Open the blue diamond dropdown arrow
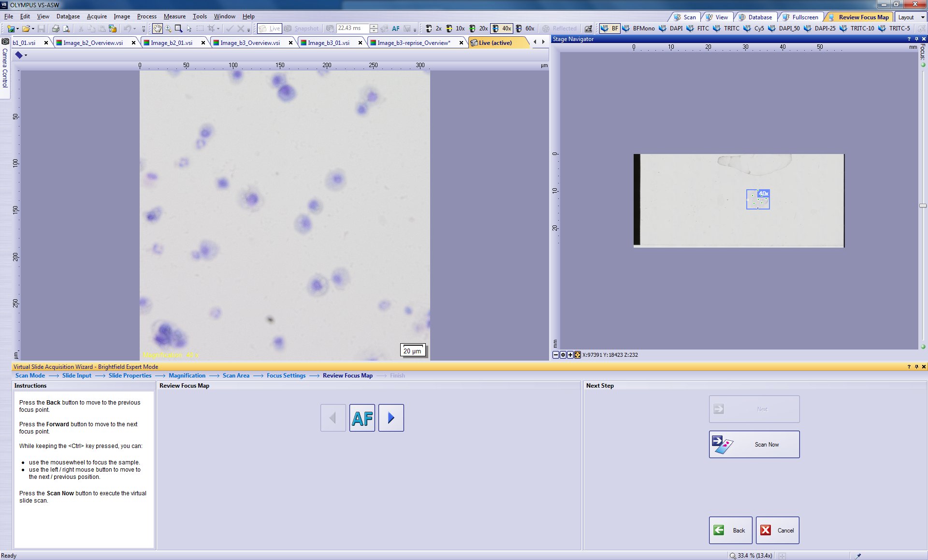This screenshot has height=560, width=928. 26,56
